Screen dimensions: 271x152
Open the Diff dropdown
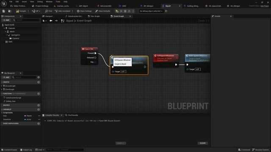(36, 11)
